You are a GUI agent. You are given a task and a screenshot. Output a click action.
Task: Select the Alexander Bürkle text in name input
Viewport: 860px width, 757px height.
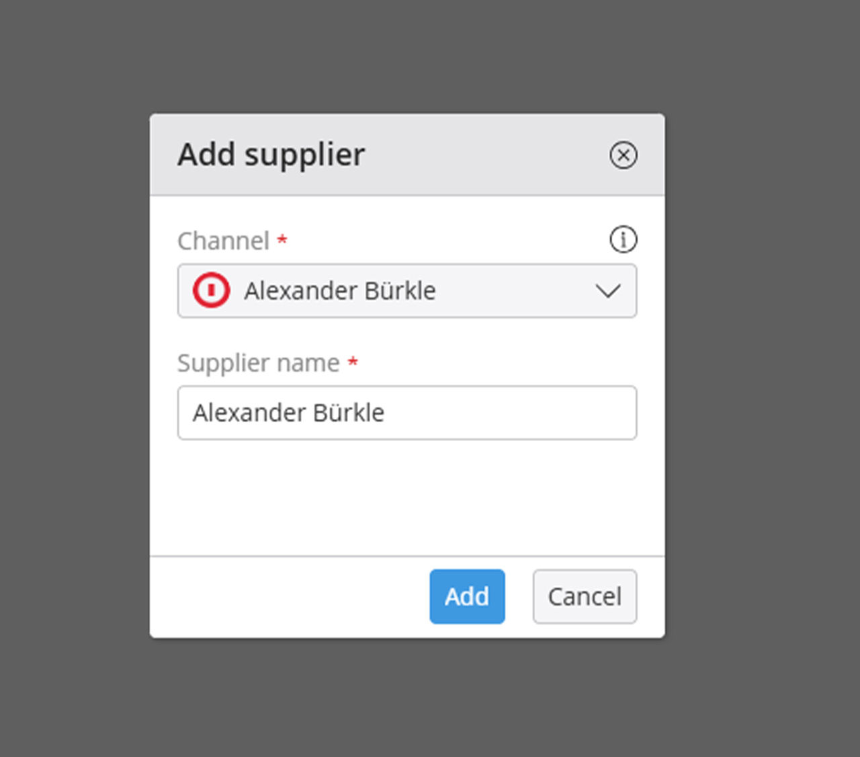click(x=289, y=413)
